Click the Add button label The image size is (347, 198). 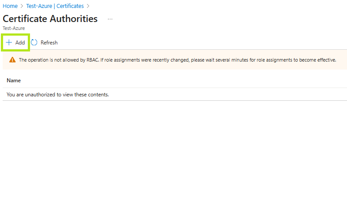tap(20, 43)
